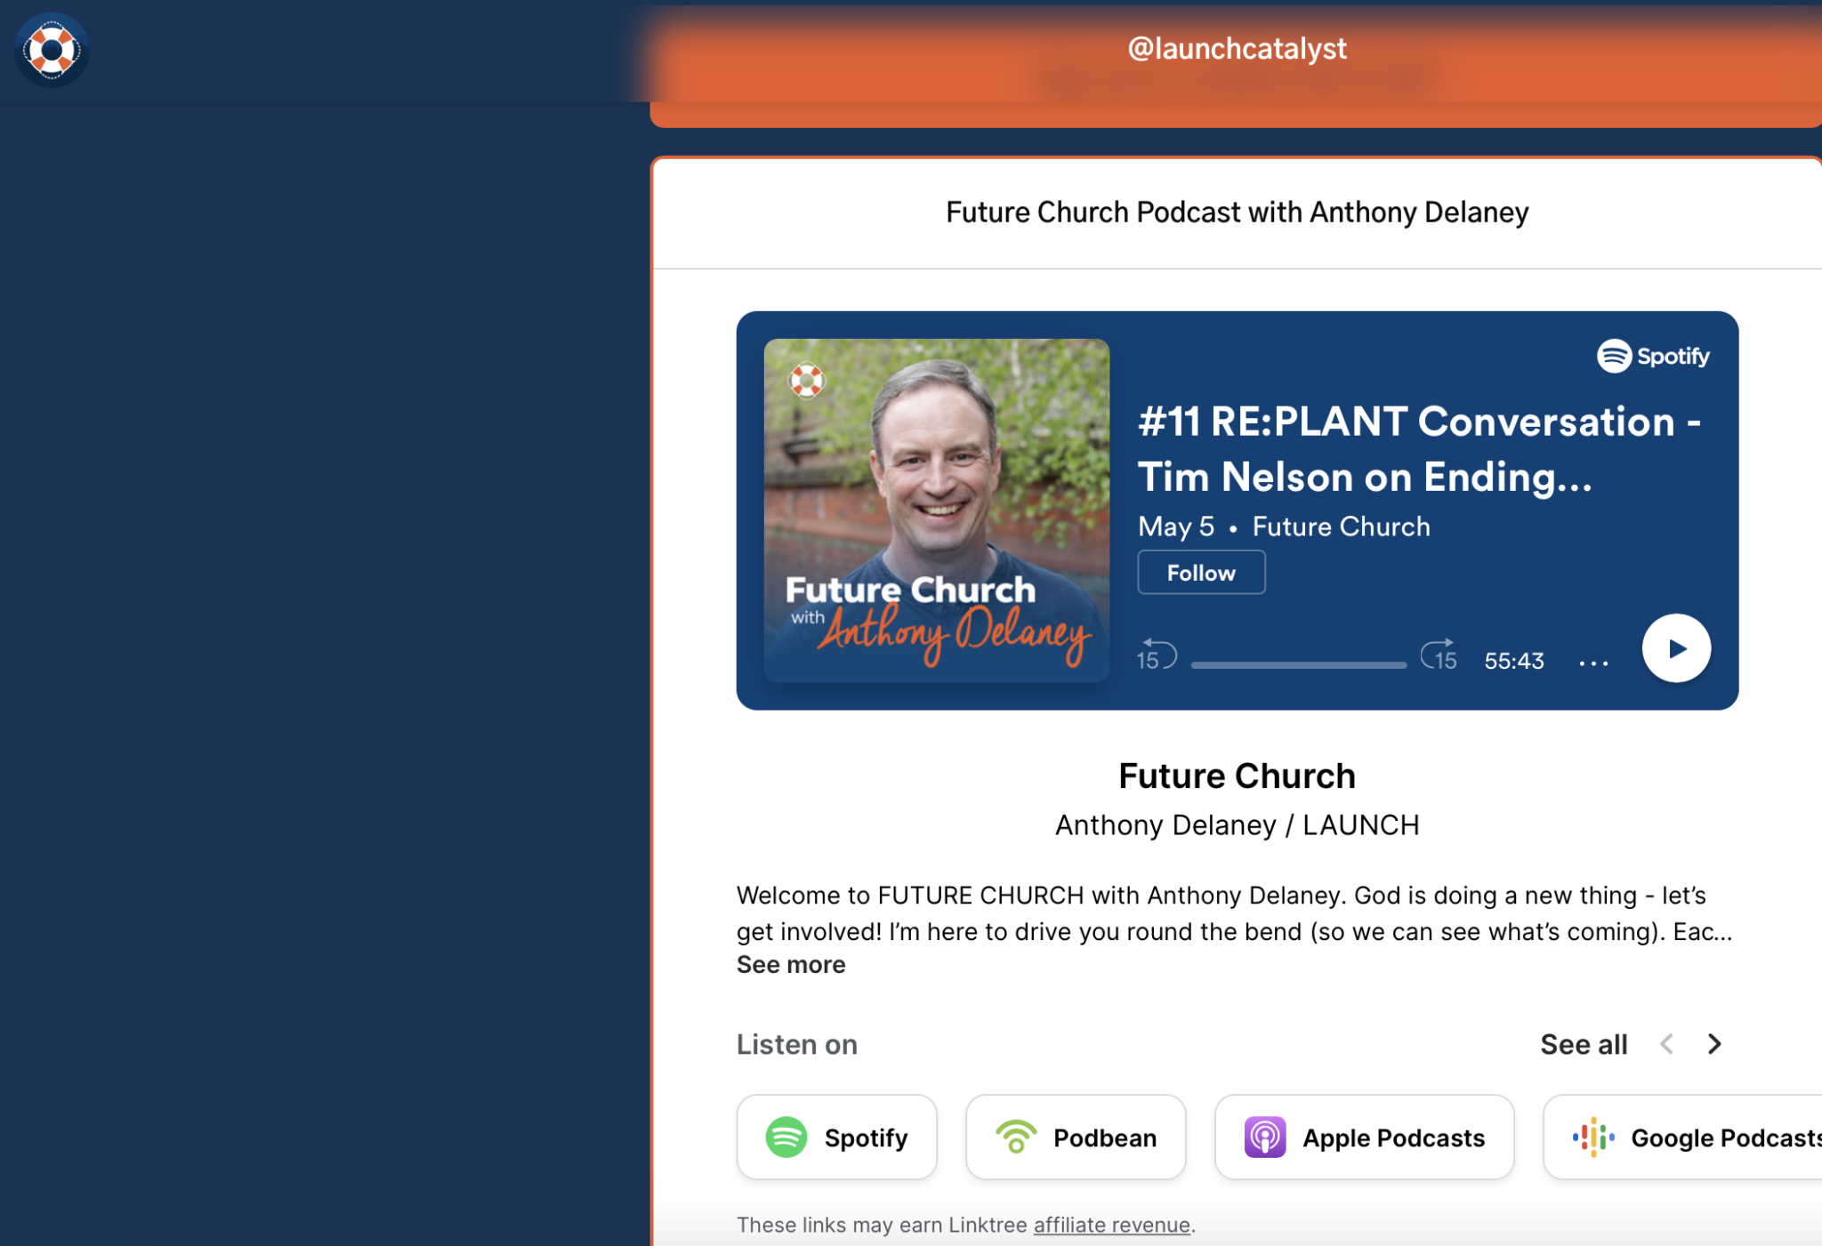Open the three-dot more options menu
1822x1246 pixels.
click(x=1592, y=661)
